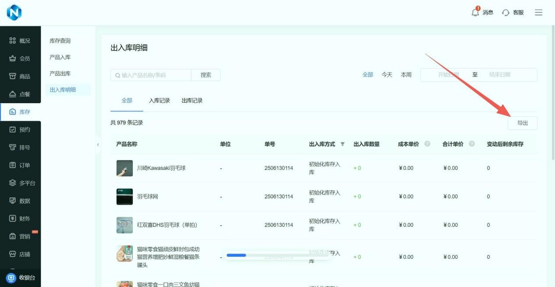
Task: Open the 商品 products module
Action: pos(19,76)
